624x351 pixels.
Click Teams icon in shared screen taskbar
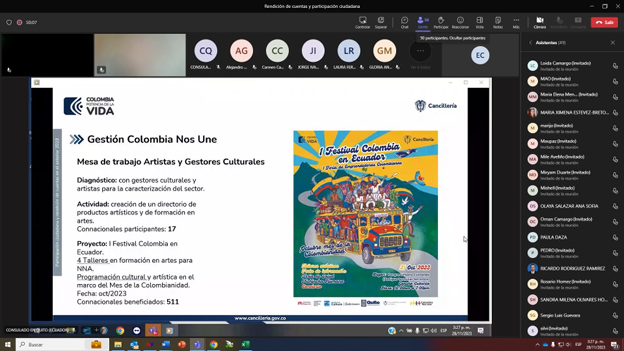[154, 331]
